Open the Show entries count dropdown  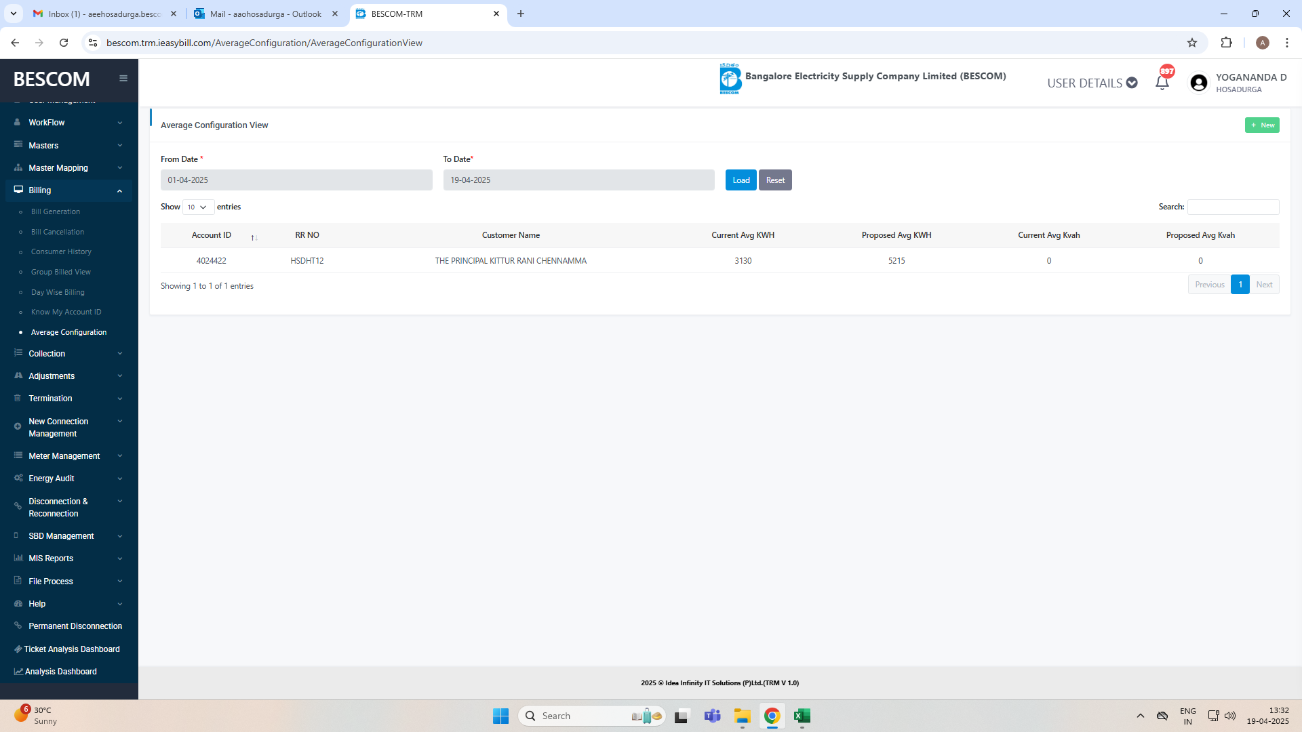tap(198, 207)
